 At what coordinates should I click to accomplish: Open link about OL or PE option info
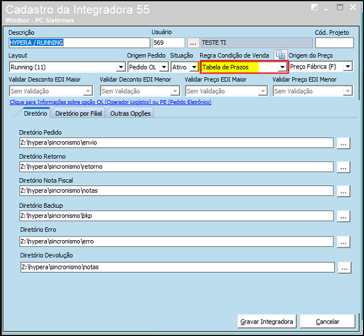click(110, 102)
